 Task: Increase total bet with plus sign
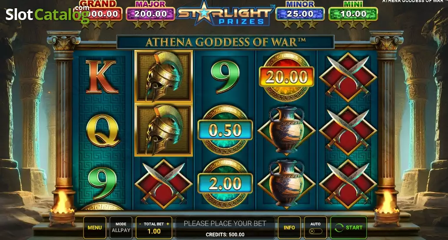click(x=168, y=224)
